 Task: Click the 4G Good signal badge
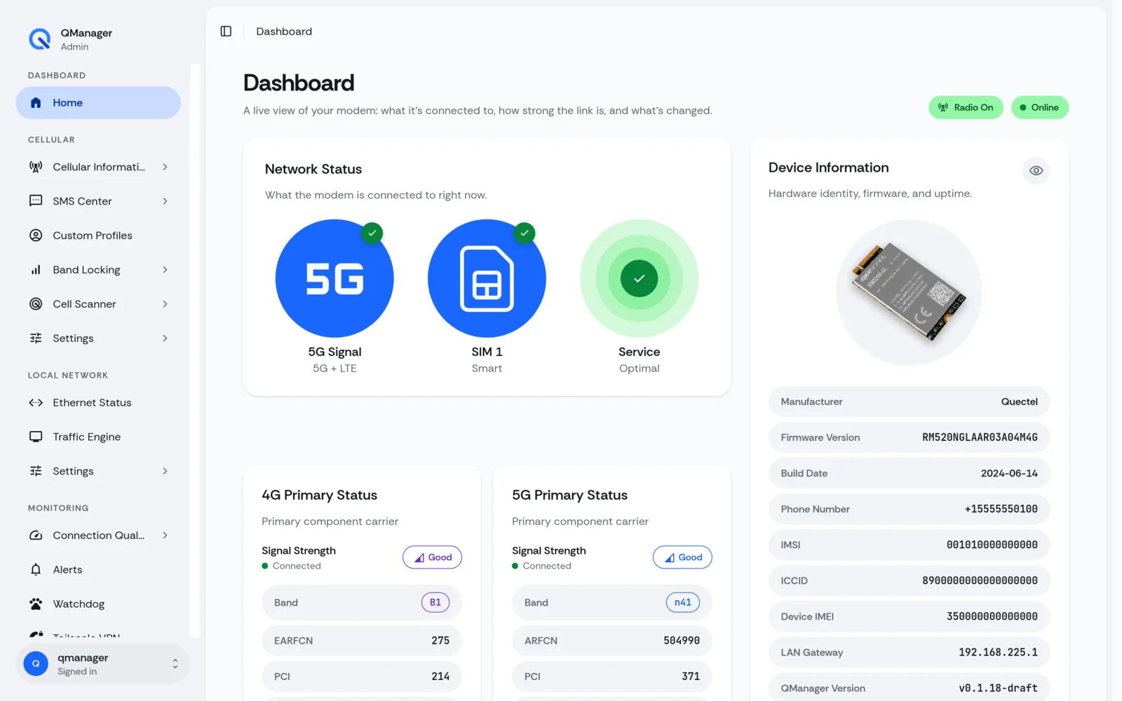click(x=432, y=557)
